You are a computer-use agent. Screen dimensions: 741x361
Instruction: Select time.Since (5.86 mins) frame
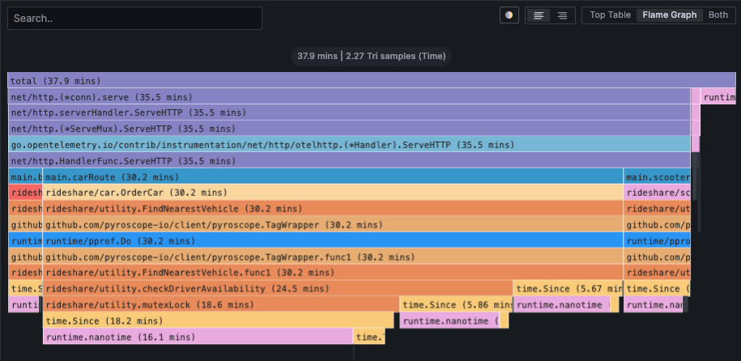pos(455,304)
